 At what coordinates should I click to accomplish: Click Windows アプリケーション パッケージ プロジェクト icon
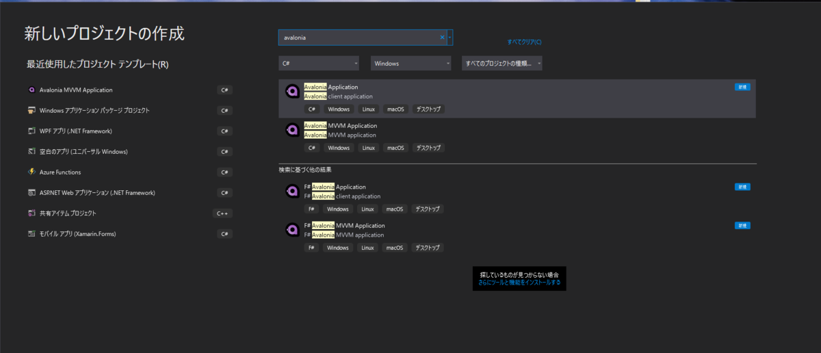point(31,110)
